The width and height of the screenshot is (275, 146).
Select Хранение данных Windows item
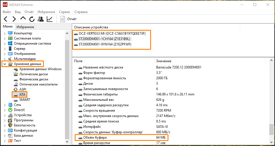[40, 69]
